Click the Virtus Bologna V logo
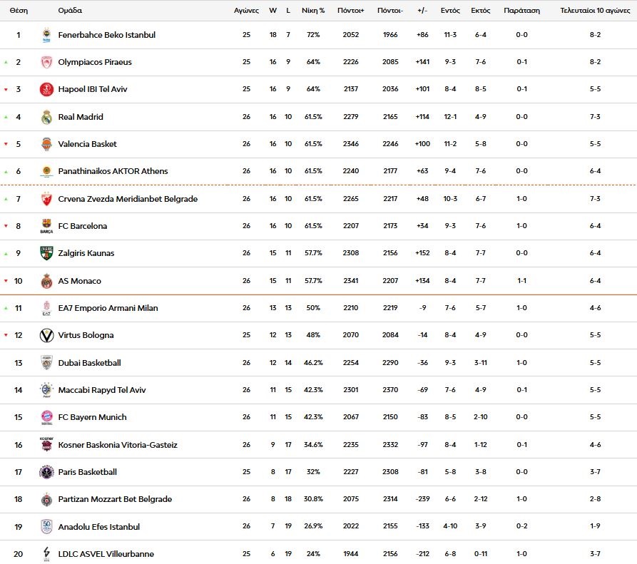Screen dimensions: 637x564 [46, 335]
